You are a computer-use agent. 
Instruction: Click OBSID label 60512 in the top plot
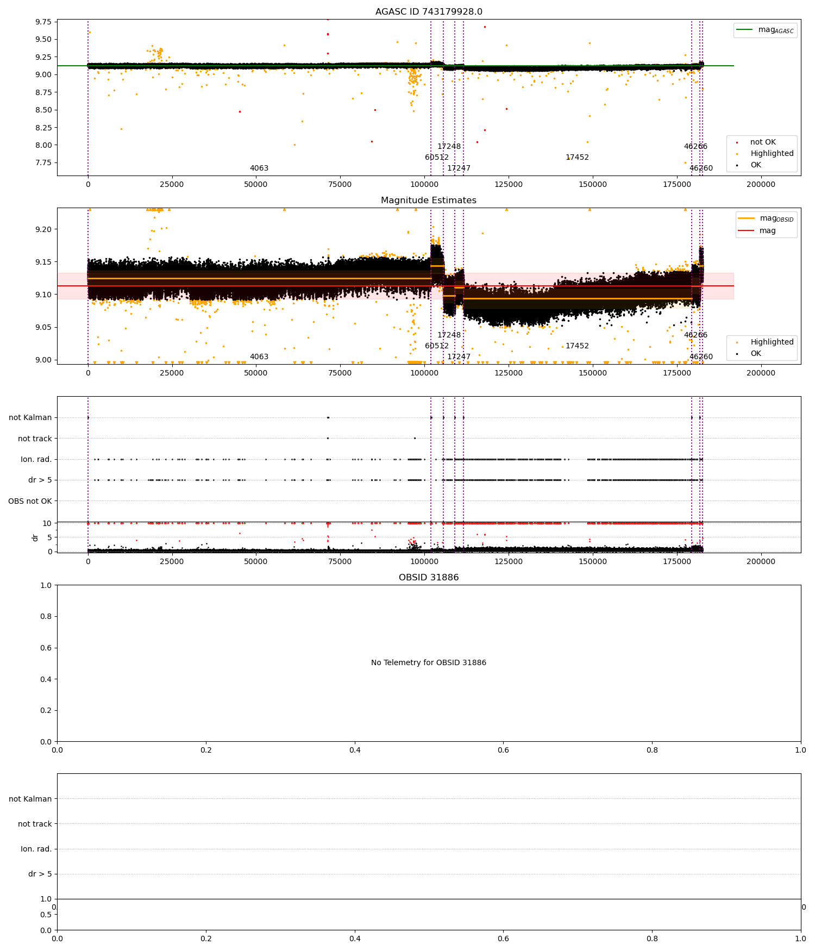pyautogui.click(x=437, y=158)
